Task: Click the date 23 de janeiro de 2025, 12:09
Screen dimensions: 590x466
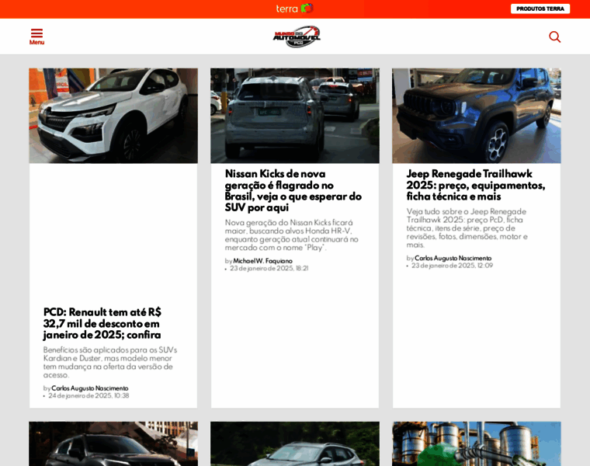Action: [x=452, y=266]
